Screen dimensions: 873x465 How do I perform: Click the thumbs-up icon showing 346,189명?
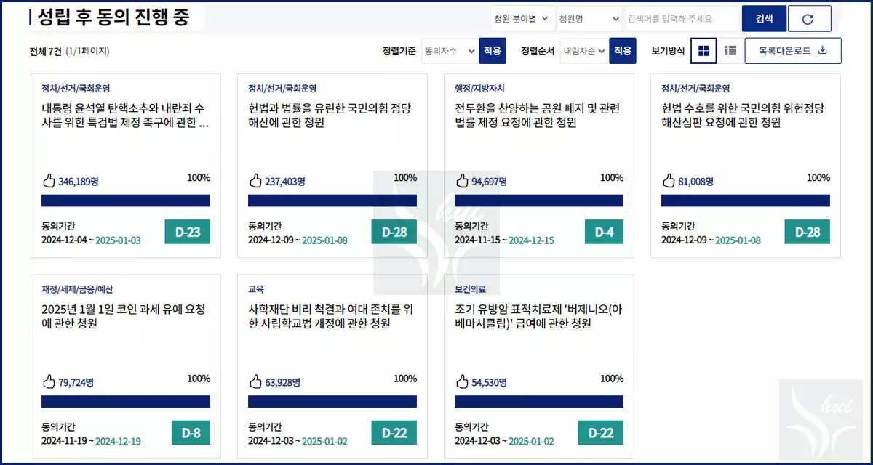click(x=48, y=180)
